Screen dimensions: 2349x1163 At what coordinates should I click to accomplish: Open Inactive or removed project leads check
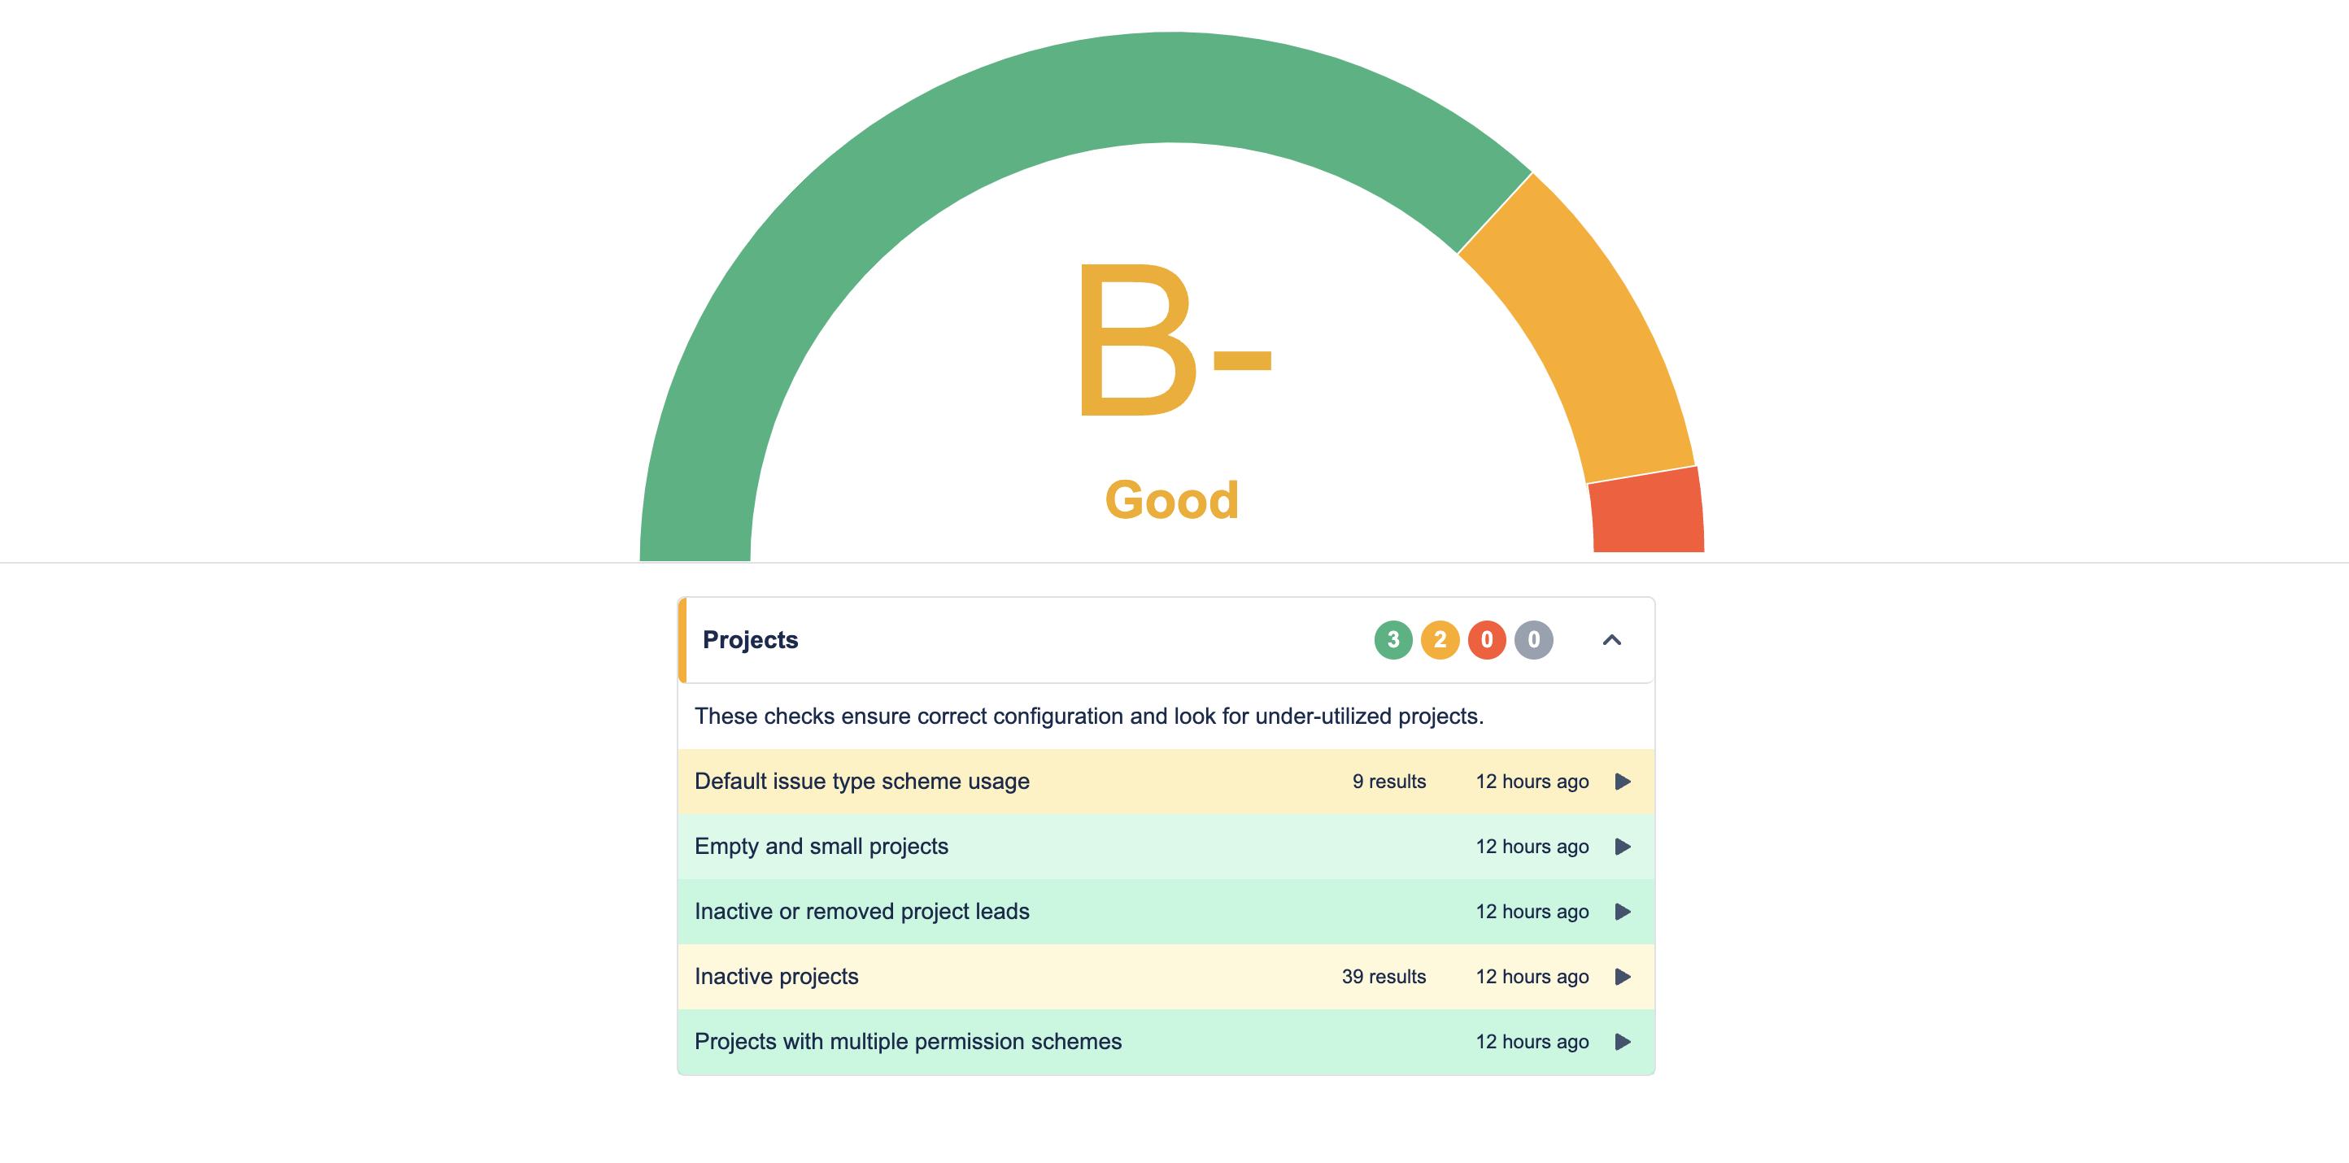coord(861,912)
